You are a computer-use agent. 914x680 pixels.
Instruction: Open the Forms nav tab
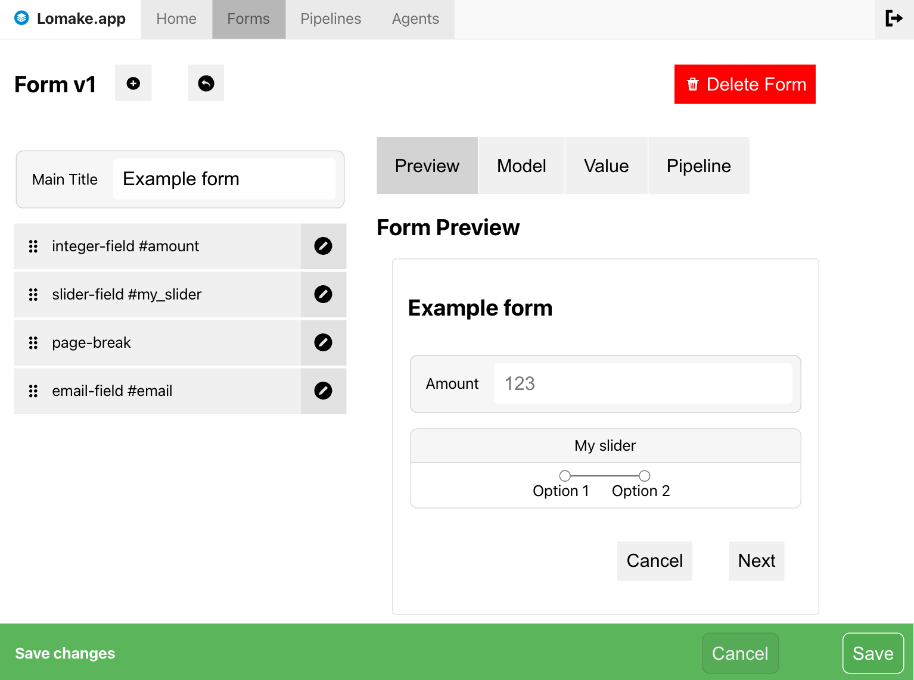click(248, 19)
